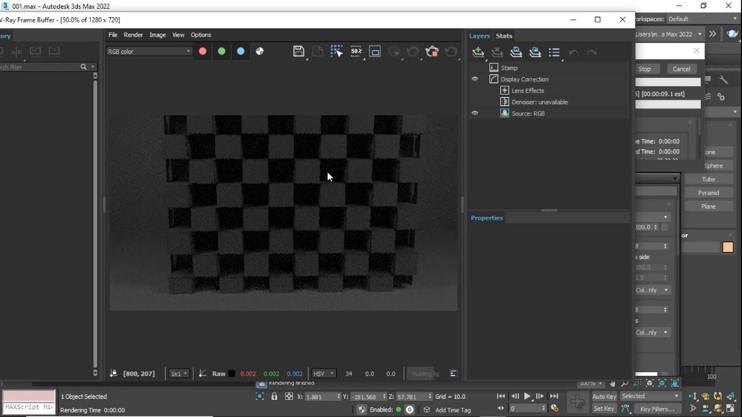Open the first Col...nly dropdown
The image size is (742, 417).
coord(652,290)
